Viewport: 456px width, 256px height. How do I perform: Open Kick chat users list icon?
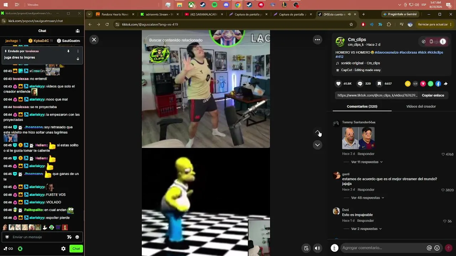78,31
